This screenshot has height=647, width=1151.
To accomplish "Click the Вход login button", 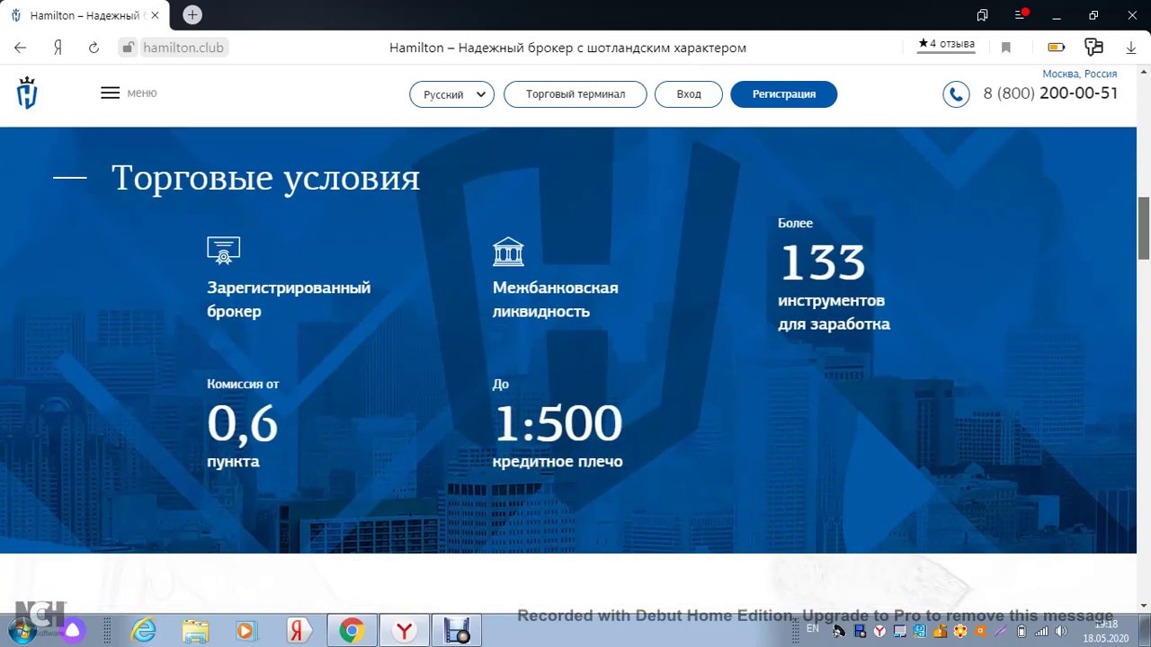I will pos(688,94).
